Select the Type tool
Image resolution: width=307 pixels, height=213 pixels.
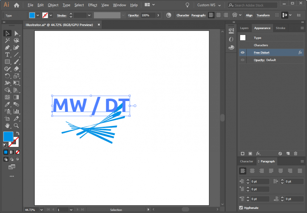pyautogui.click(x=7, y=55)
